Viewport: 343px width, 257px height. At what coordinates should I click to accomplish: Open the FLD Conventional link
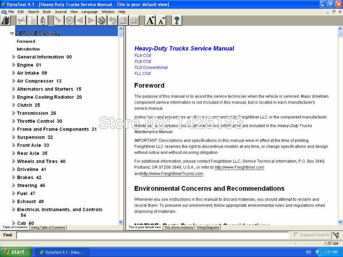pos(151,68)
